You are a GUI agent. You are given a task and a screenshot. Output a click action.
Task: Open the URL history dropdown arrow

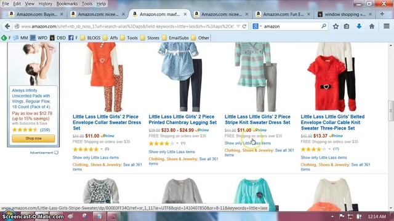[x=238, y=26]
